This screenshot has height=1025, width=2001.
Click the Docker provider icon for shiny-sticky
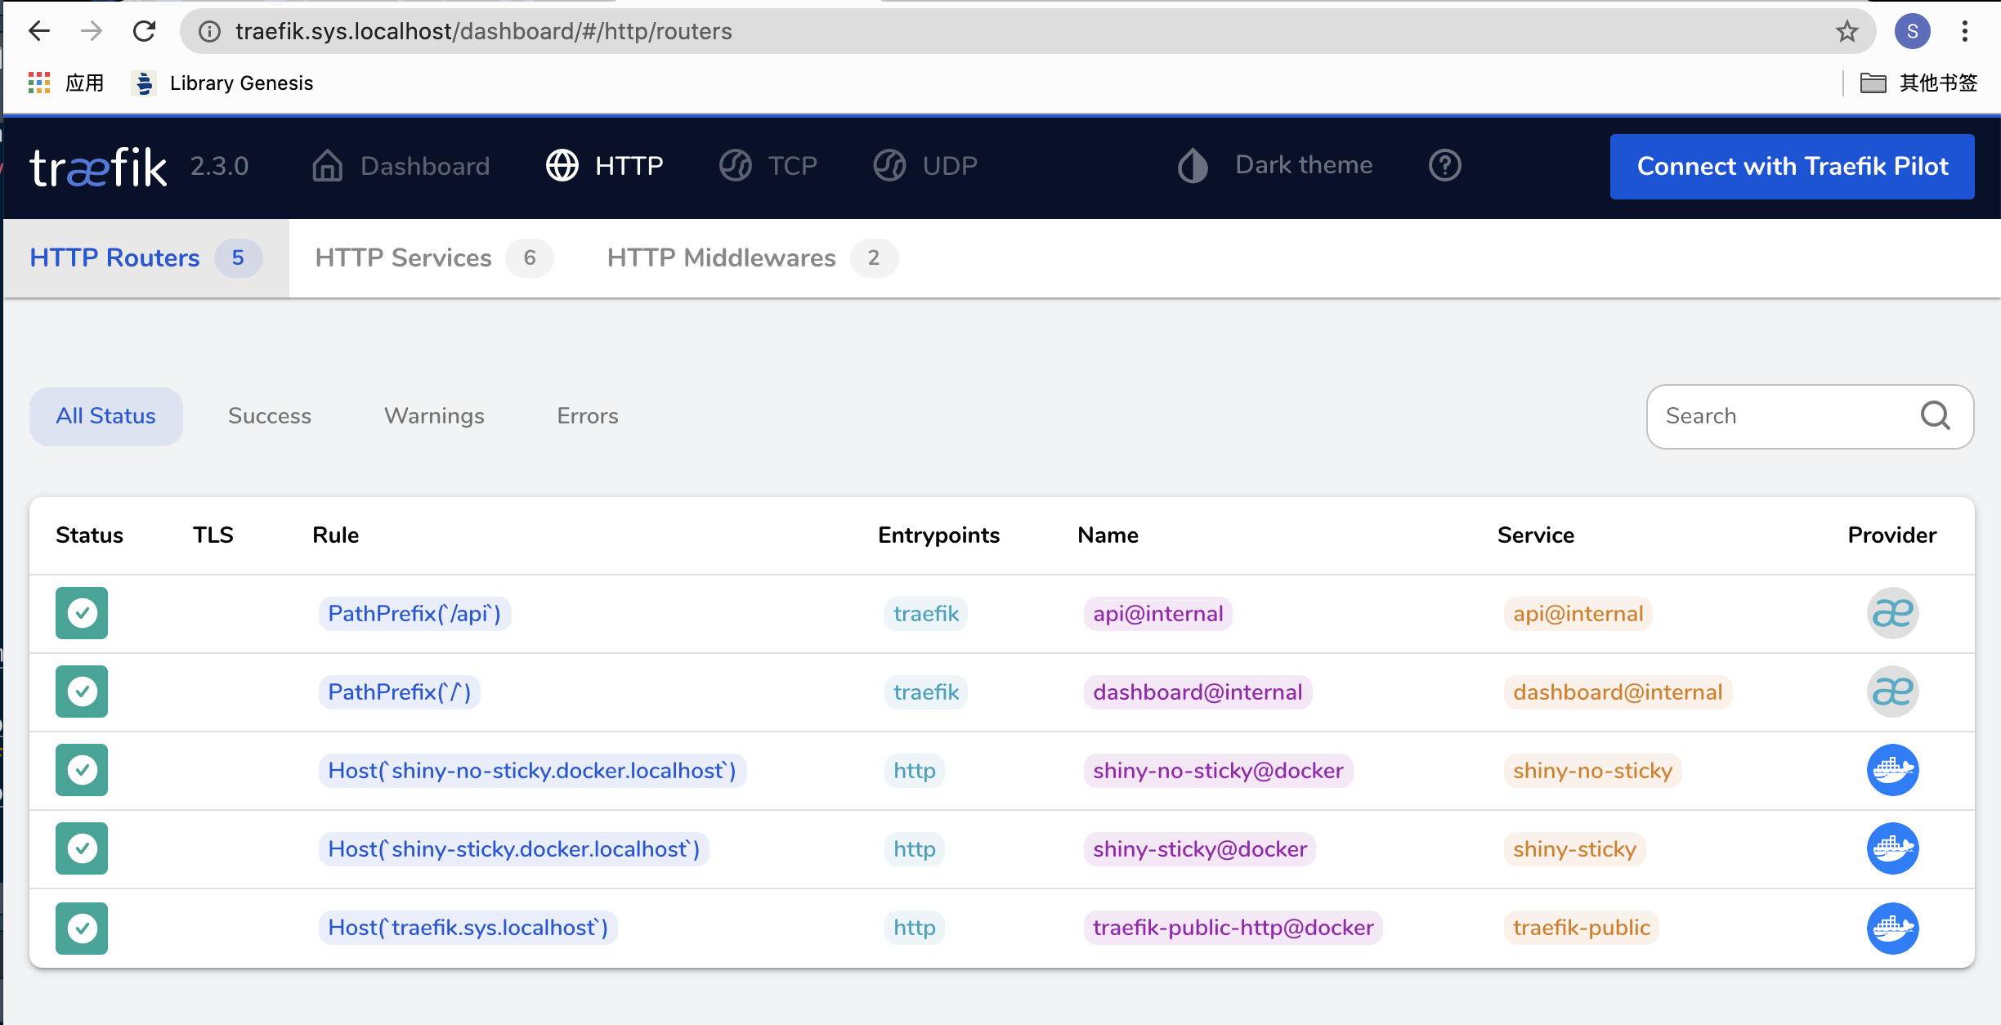pyautogui.click(x=1892, y=848)
